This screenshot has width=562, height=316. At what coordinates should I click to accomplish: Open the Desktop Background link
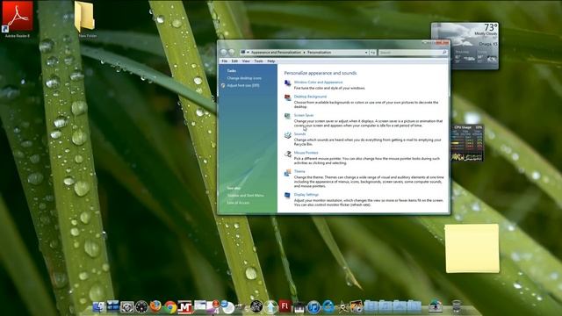point(310,97)
